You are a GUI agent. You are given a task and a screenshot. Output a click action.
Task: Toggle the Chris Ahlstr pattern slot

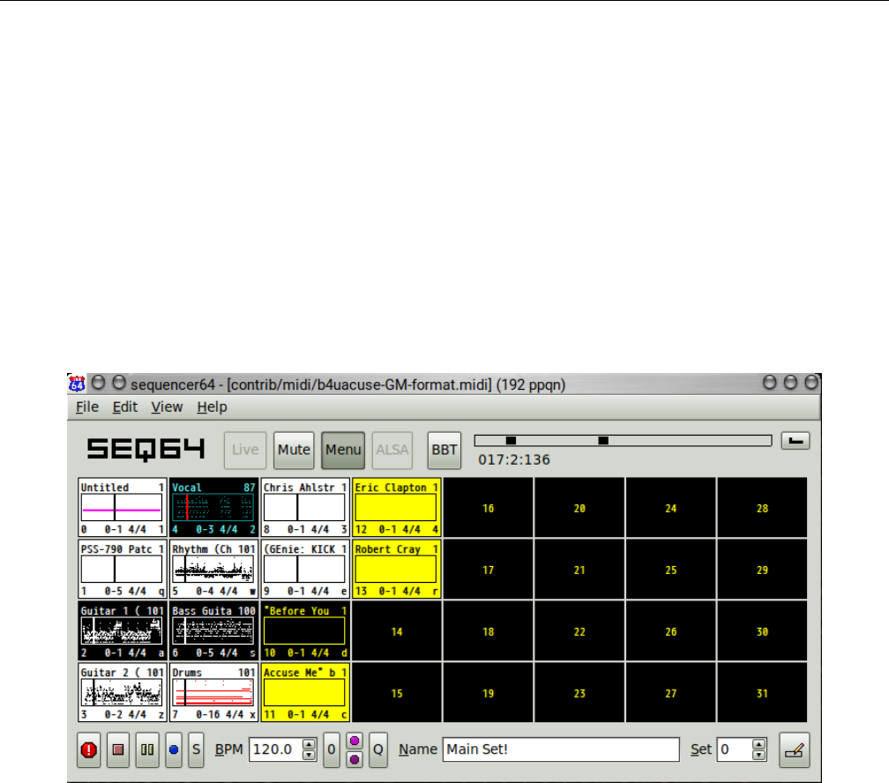[305, 507]
